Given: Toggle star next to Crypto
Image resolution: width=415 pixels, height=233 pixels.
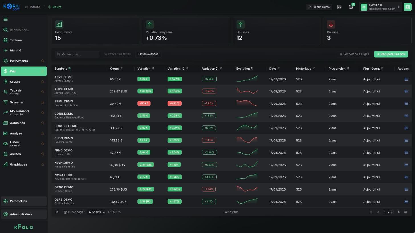Looking at the screenshot, I should (42, 82).
